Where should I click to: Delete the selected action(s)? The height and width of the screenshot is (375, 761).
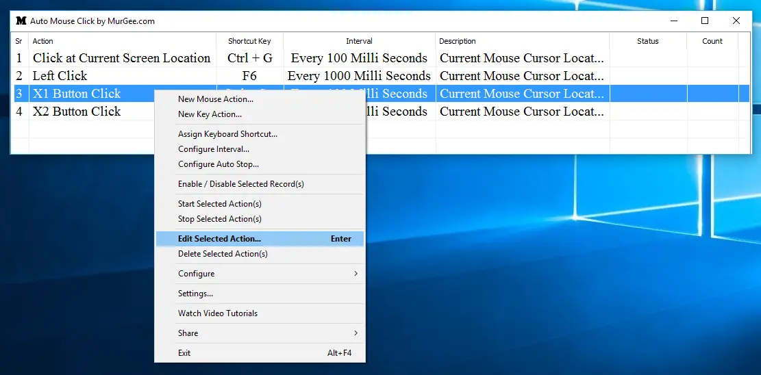tap(223, 254)
